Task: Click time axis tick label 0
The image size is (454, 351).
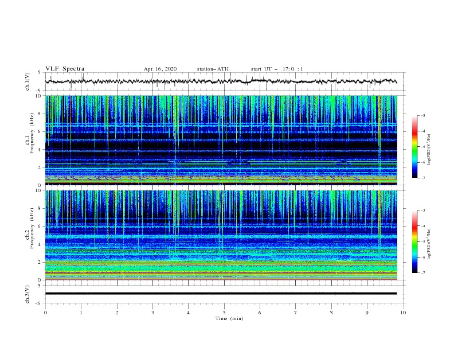Action: coord(45,313)
